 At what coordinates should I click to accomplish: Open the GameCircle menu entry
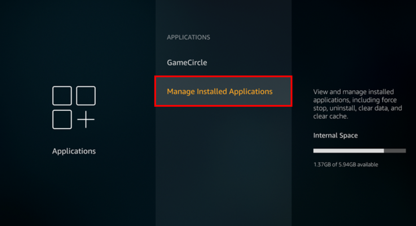coord(187,62)
